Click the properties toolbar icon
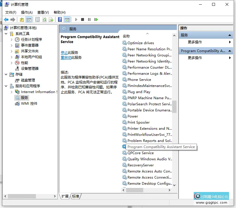This screenshot has height=208, width=236. tap(37, 19)
